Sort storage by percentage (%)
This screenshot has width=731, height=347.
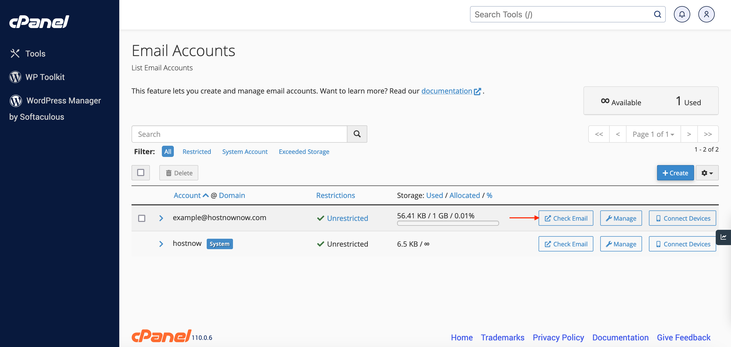(489, 195)
